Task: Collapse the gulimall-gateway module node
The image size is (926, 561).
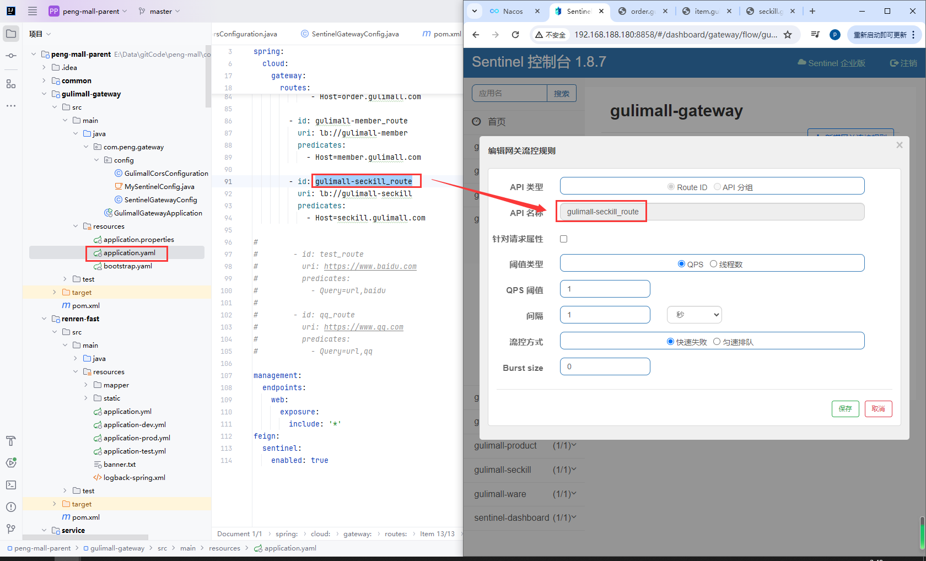Action: [x=44, y=94]
